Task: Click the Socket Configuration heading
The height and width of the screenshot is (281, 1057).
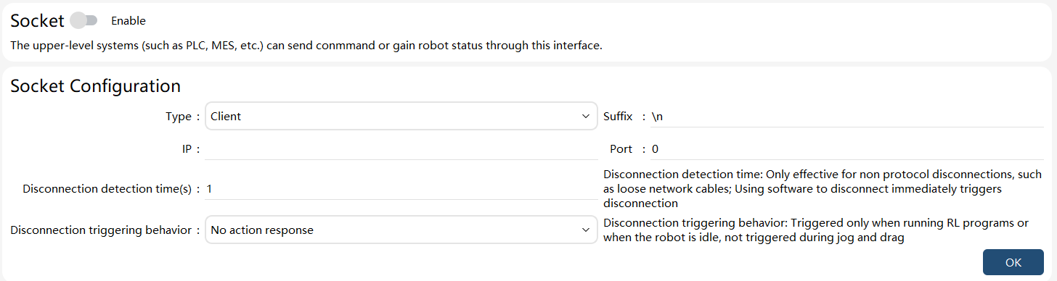Action: (x=95, y=86)
